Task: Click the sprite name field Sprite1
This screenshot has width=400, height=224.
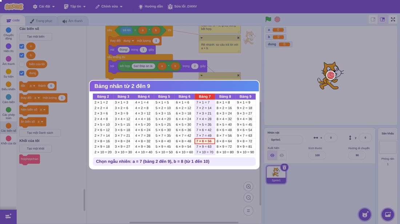Action: click(285, 140)
